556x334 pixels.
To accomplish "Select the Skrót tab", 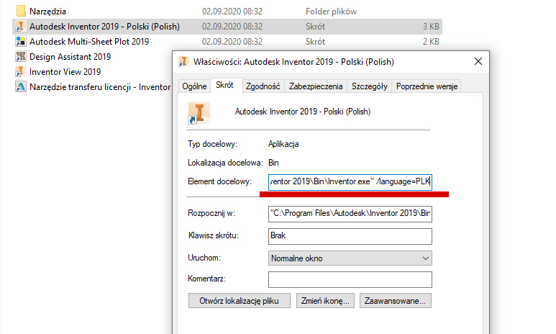I will (225, 85).
